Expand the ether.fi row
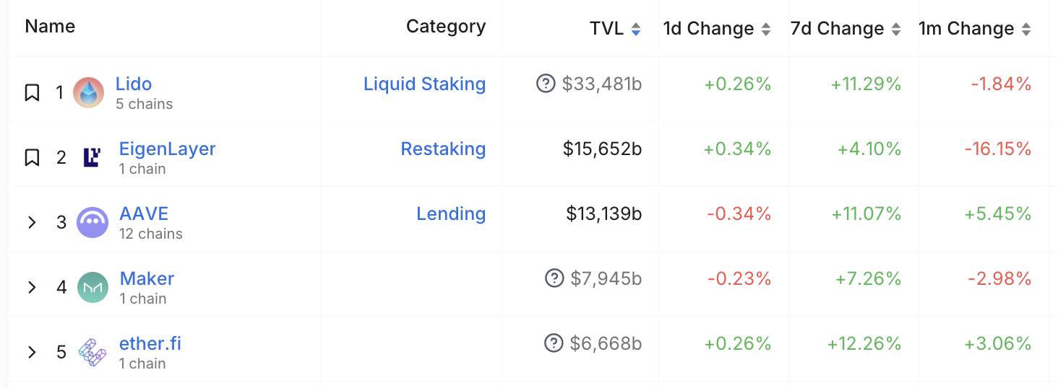 point(32,352)
